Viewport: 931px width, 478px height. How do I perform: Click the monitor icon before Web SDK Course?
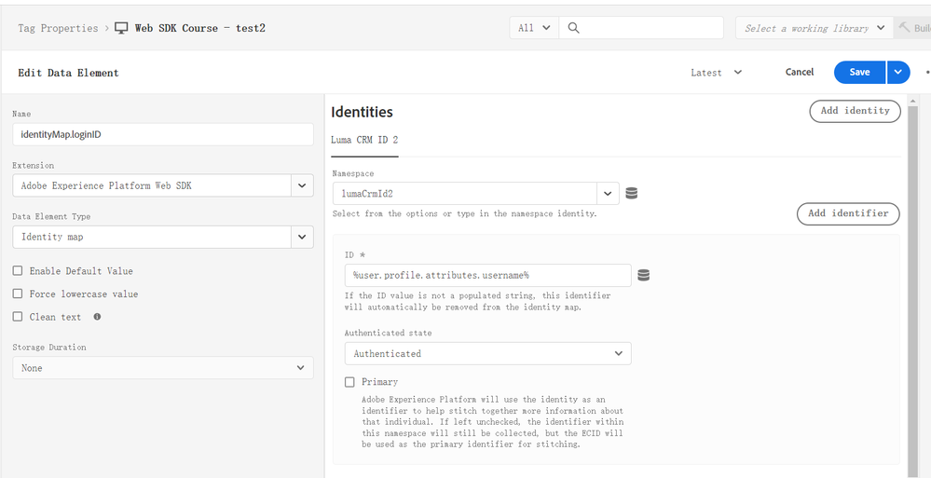121,28
